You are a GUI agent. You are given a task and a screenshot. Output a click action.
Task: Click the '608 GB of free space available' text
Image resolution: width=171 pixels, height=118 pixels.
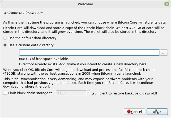[x=44, y=59]
